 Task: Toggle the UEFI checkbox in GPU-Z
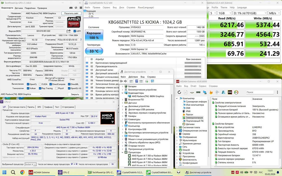click(75, 31)
